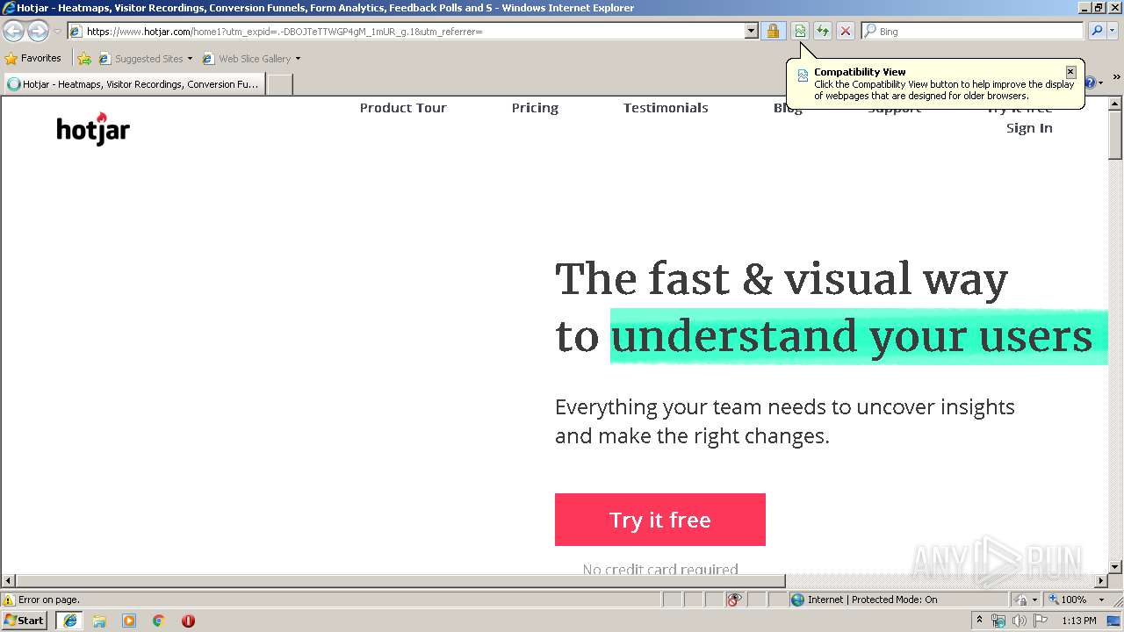Click the address bar URL field

click(406, 32)
